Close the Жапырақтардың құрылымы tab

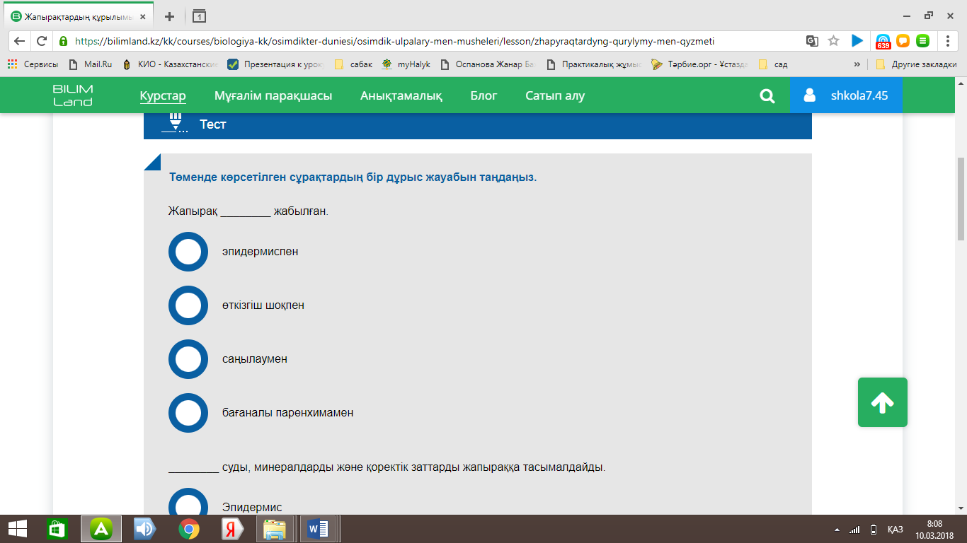143,16
